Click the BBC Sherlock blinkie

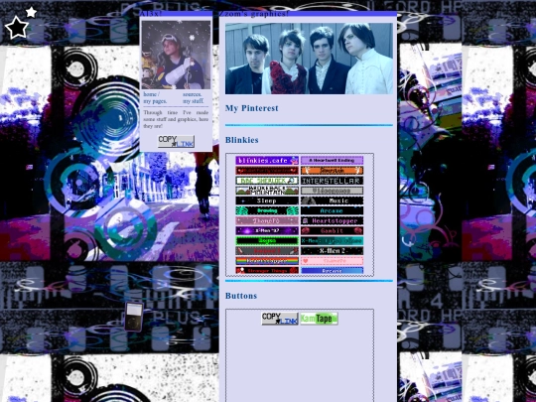pyautogui.click(x=267, y=181)
